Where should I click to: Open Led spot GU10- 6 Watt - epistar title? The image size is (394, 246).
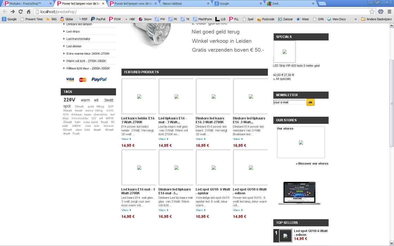click(213, 191)
